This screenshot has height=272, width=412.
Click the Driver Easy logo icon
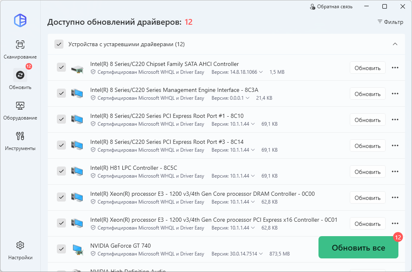click(x=20, y=20)
